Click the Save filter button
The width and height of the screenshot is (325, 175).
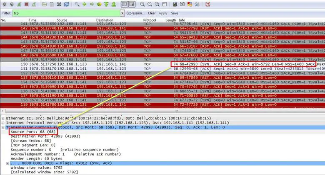pos(174,13)
